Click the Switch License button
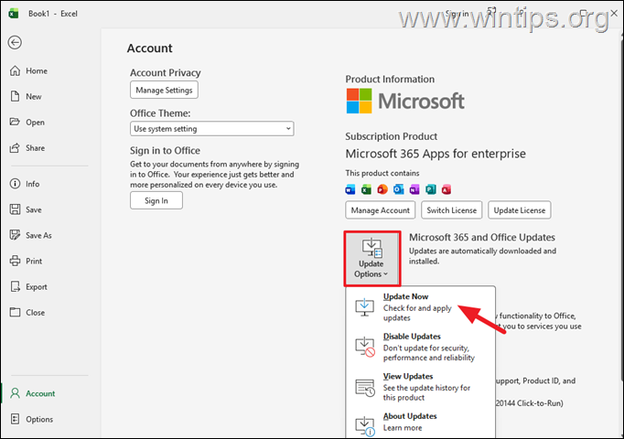 pyautogui.click(x=452, y=210)
